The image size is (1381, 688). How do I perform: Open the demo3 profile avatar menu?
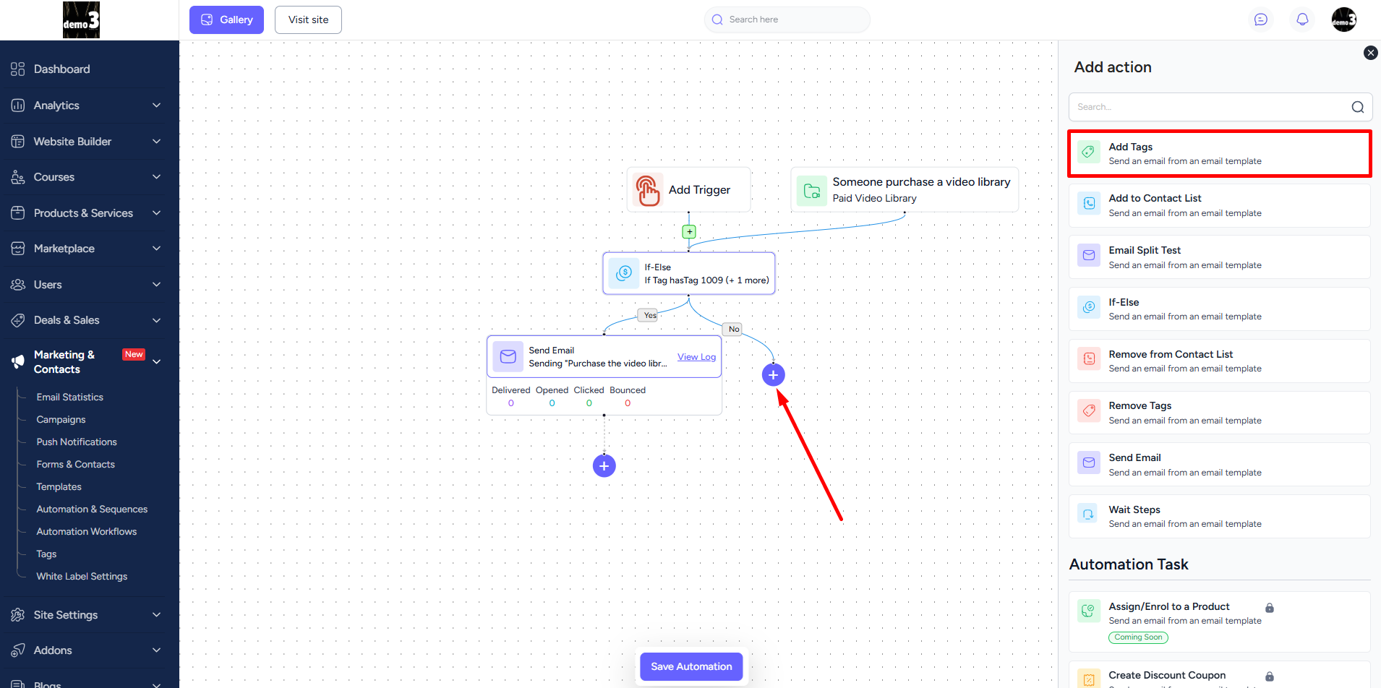point(1344,20)
